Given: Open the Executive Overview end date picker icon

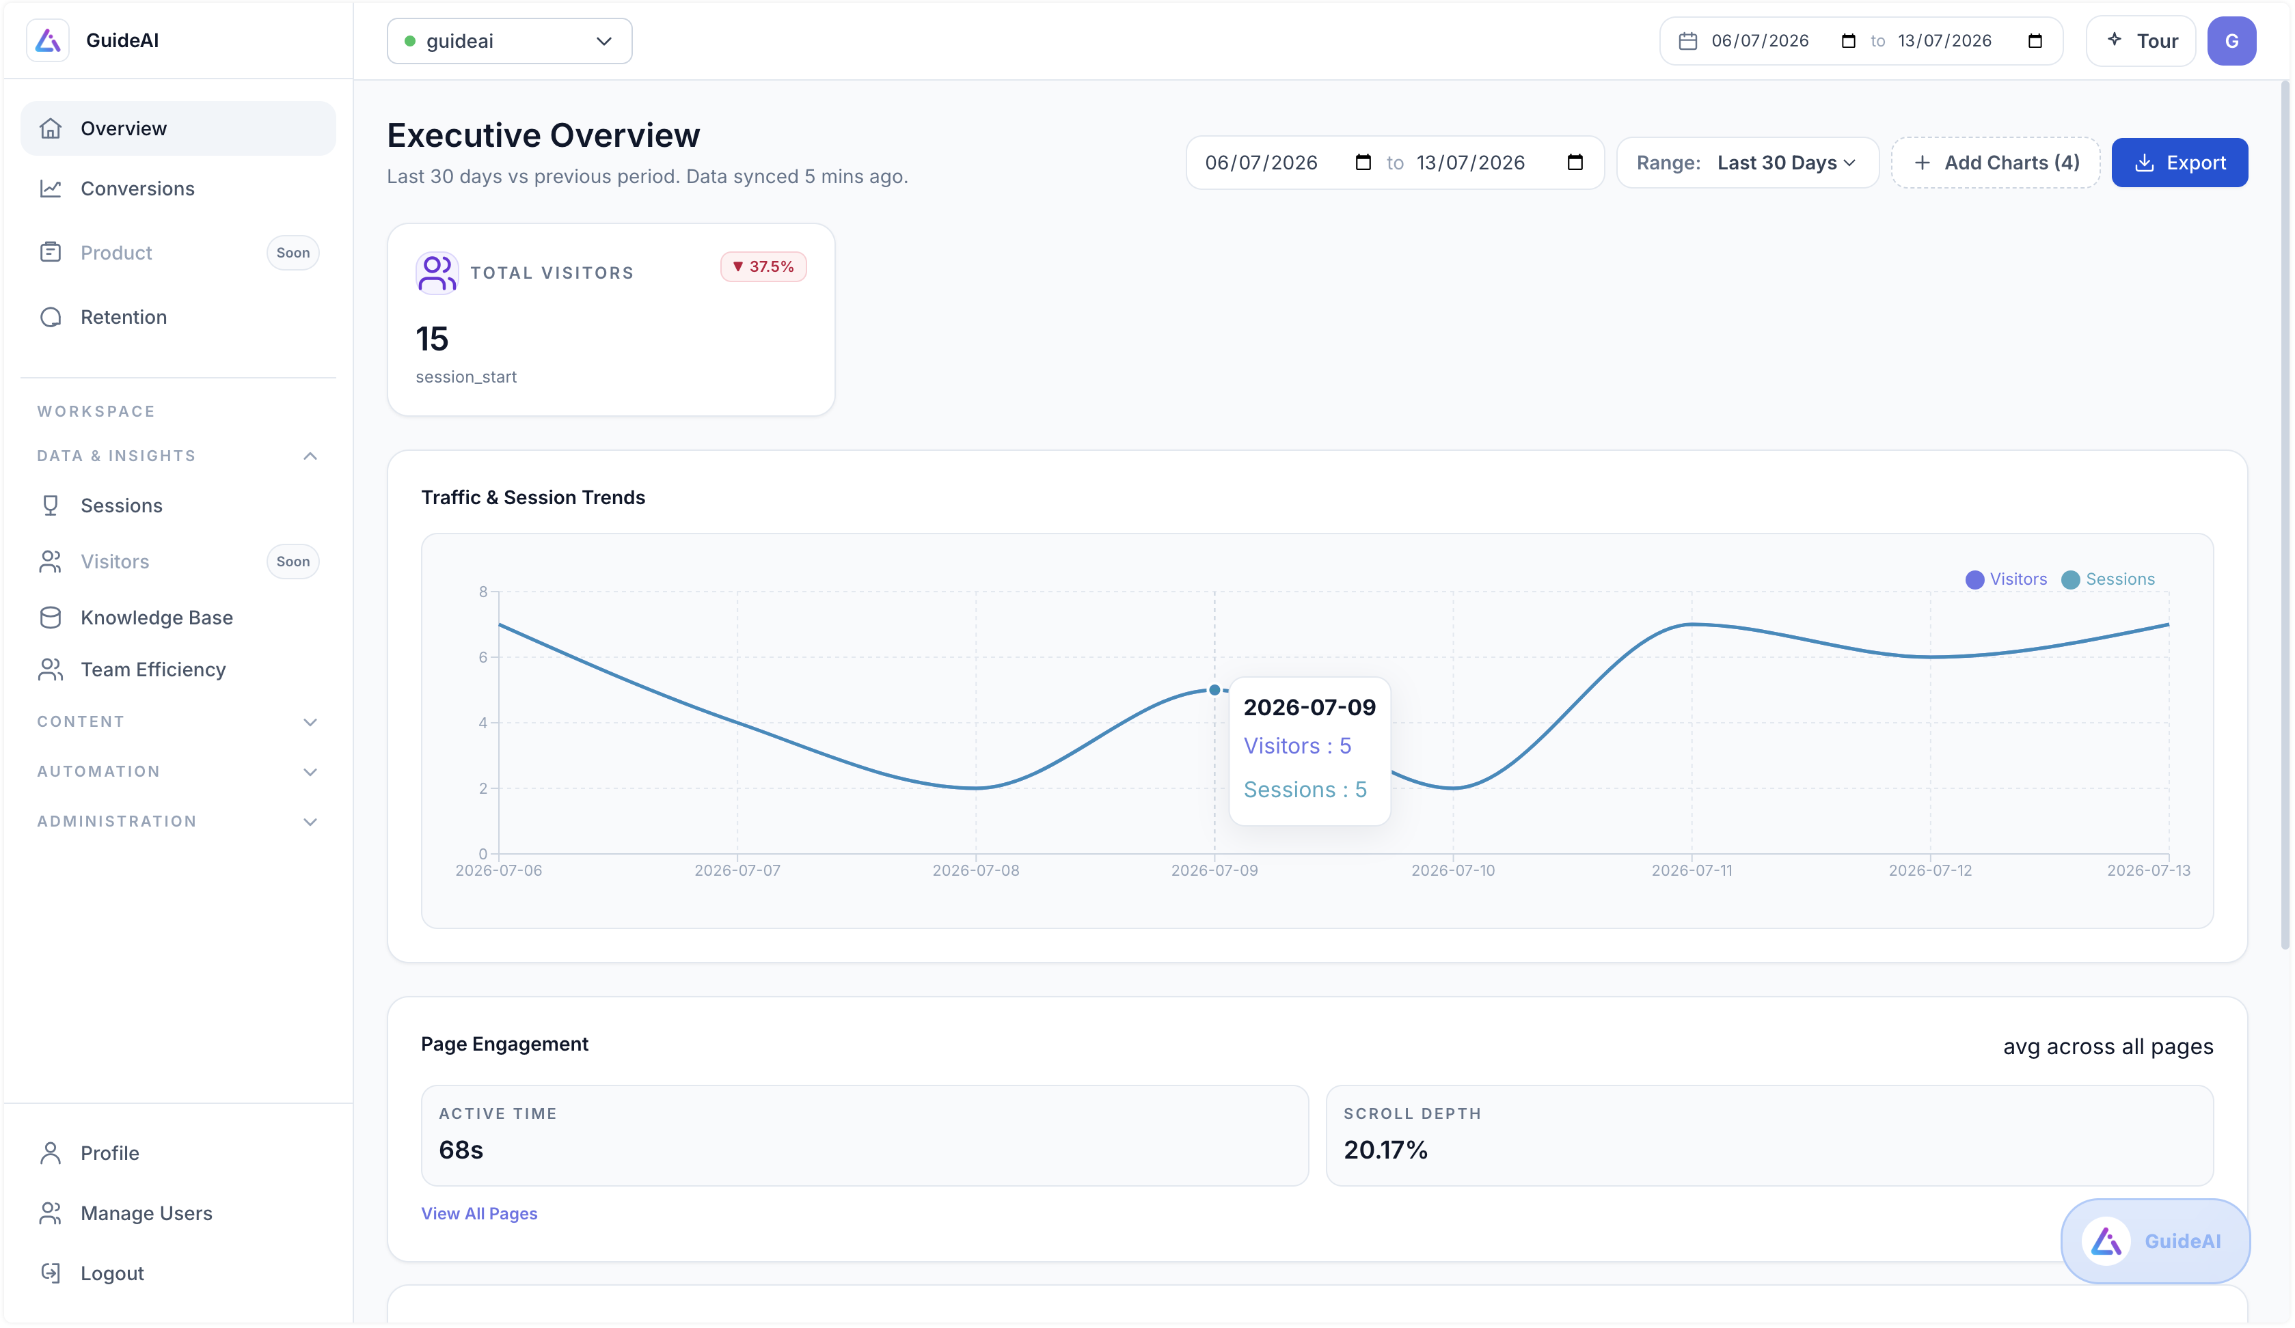Looking at the screenshot, I should point(1575,162).
